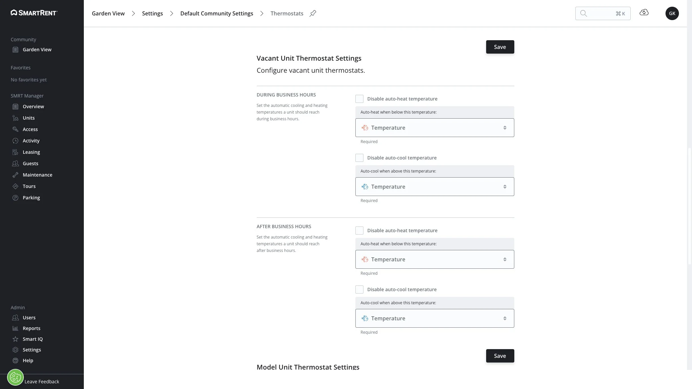The image size is (692, 389).
Task: Click the Smart IQ star icon
Action: [x=15, y=339]
